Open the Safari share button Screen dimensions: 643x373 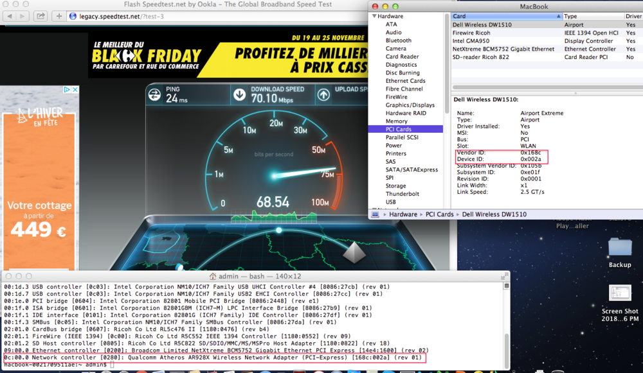click(x=42, y=15)
